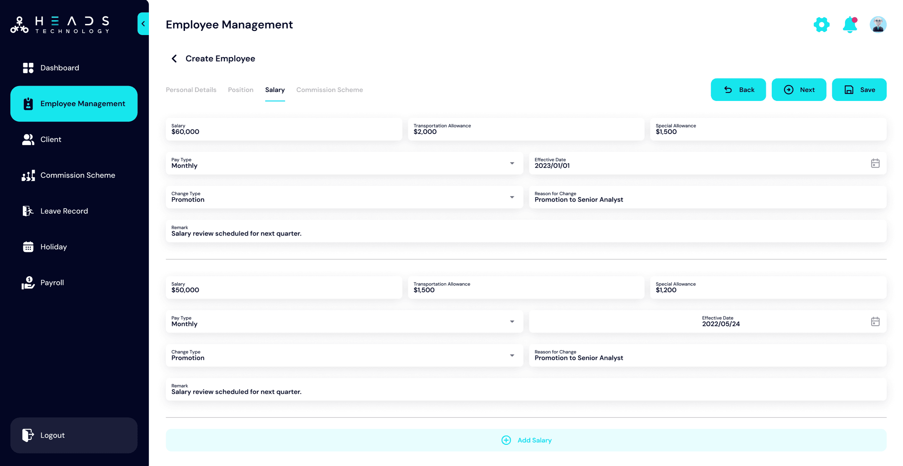Open Commission Scheme via its sidebar icon
903x466 pixels.
point(28,175)
